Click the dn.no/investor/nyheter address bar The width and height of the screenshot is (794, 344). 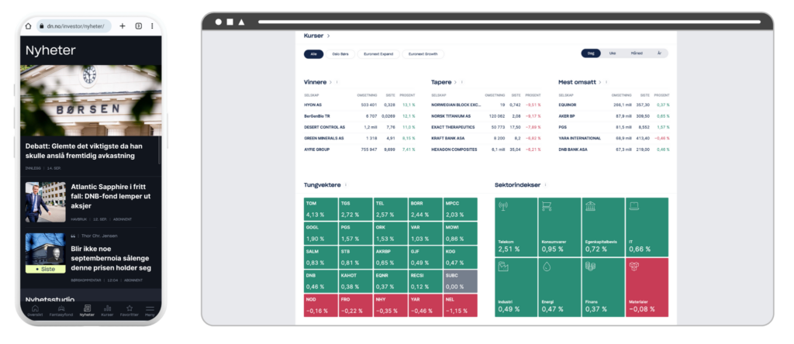click(x=75, y=26)
